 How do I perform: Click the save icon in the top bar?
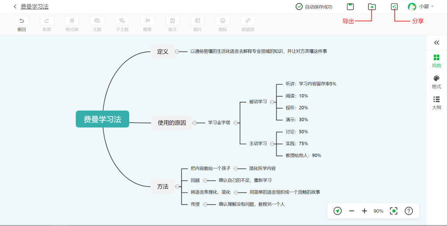(x=351, y=7)
